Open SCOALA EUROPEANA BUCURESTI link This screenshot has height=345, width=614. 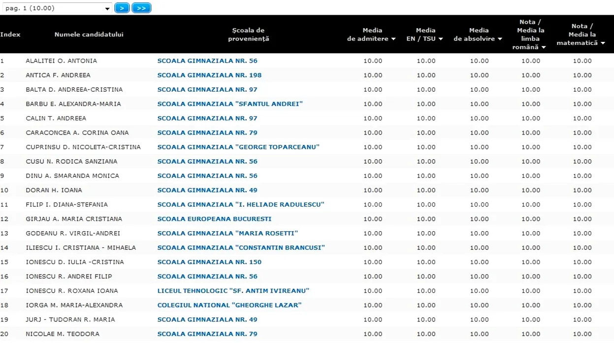pos(214,219)
